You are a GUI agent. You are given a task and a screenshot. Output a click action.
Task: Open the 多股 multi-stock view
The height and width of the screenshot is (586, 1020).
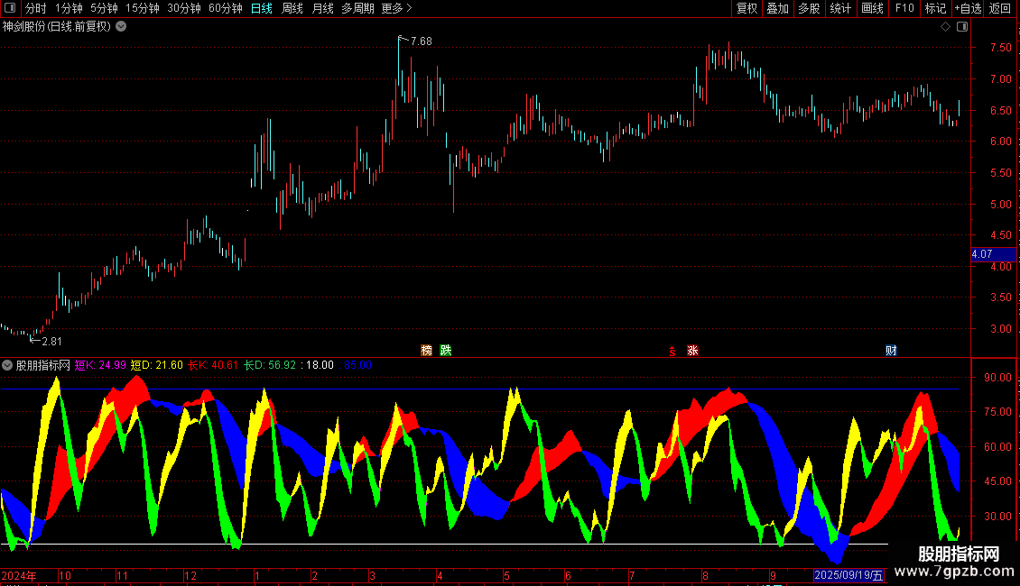[x=809, y=8]
